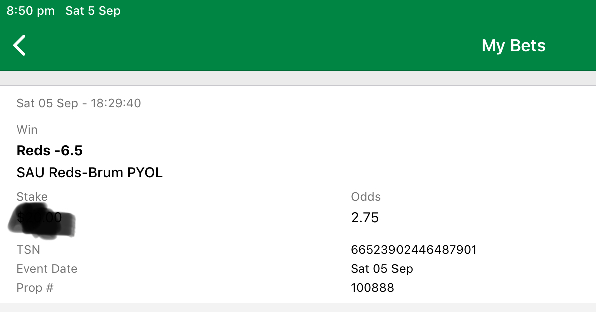Image resolution: width=596 pixels, height=312 pixels.
Task: Tap the TSN label
Action: [x=28, y=250]
